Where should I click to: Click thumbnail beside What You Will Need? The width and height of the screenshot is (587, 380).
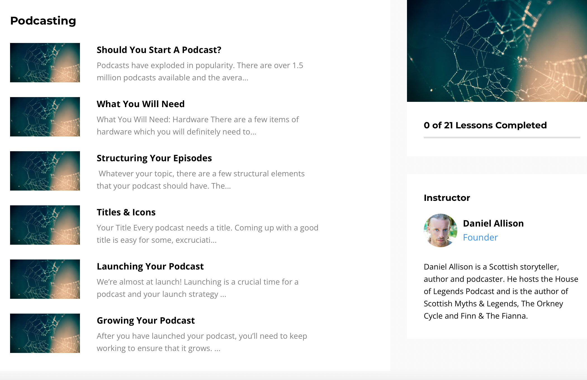45,117
